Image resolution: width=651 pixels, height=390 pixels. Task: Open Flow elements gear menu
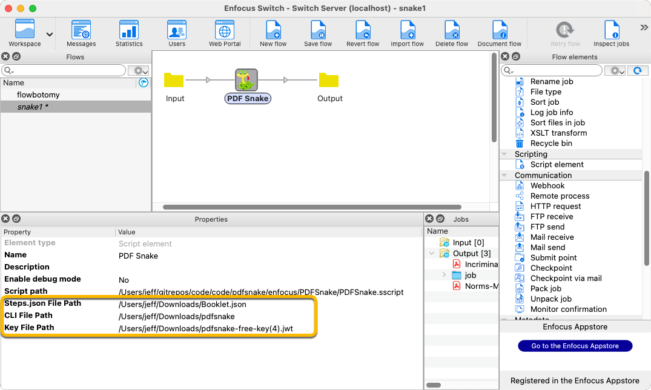coord(615,71)
